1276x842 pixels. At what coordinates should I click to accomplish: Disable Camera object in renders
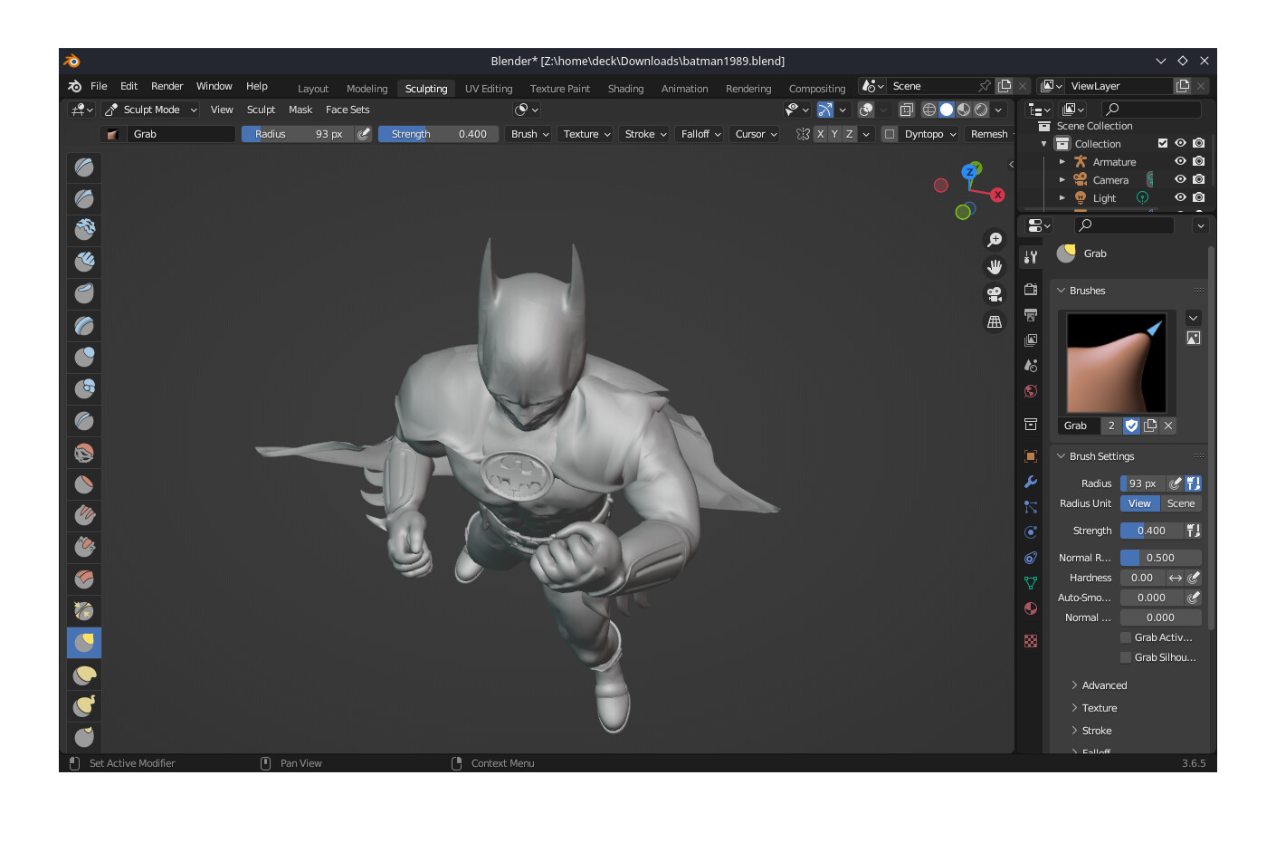[1199, 179]
